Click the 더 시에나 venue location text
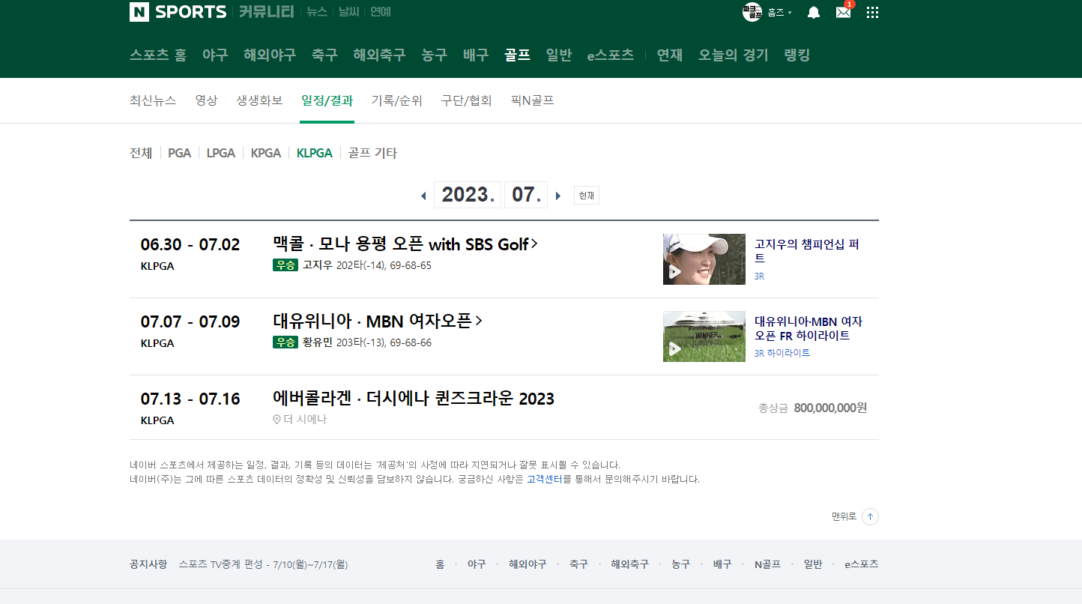1082x604 pixels. 300,420
